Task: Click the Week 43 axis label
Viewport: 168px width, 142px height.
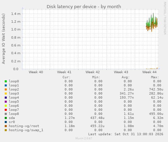Action: 121,72
